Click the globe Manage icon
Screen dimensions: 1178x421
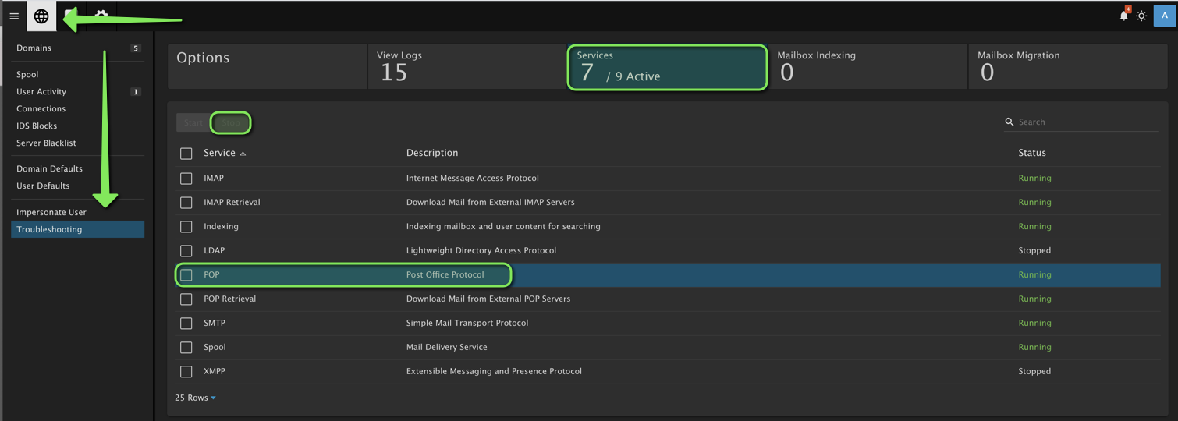(41, 16)
